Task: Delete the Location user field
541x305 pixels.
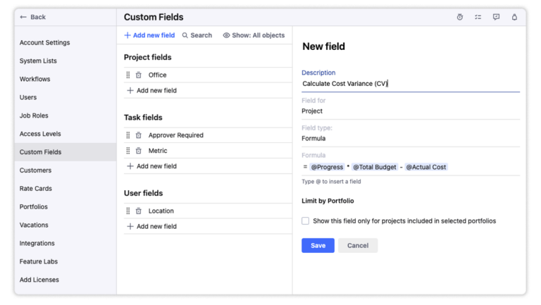Action: click(x=139, y=211)
